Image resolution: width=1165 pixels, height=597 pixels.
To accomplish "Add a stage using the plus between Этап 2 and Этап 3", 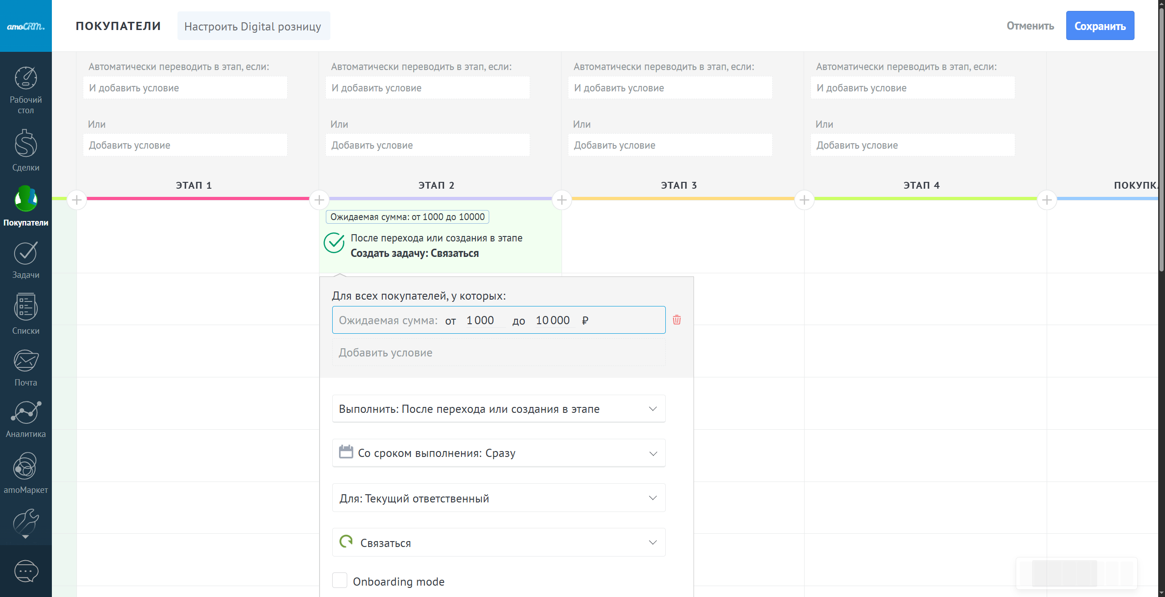I will (x=562, y=200).
